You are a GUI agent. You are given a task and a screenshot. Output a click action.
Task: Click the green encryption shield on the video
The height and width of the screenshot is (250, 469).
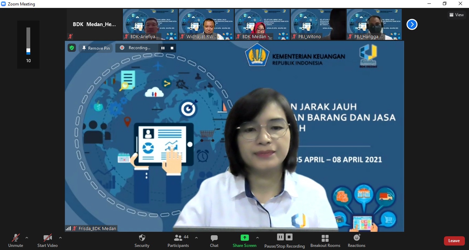tap(71, 48)
